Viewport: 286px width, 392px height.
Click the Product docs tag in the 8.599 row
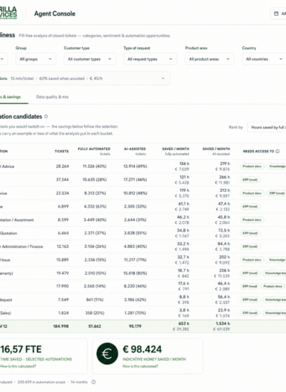252,220
